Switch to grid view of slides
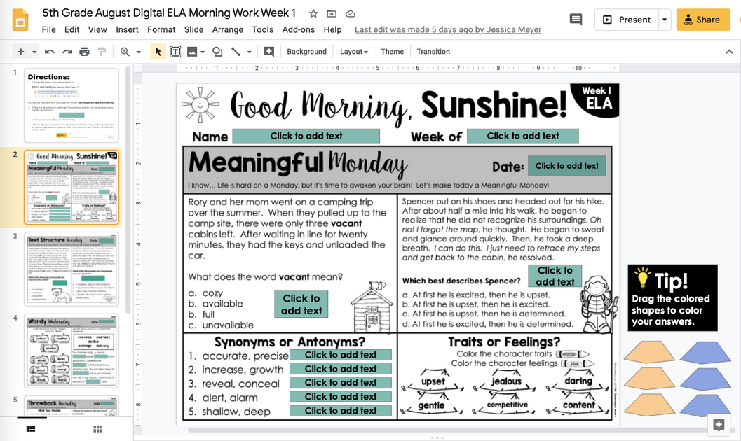The image size is (741, 441). coord(96,429)
